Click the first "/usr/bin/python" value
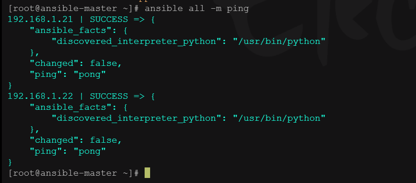The image size is (416, 183). [279, 42]
